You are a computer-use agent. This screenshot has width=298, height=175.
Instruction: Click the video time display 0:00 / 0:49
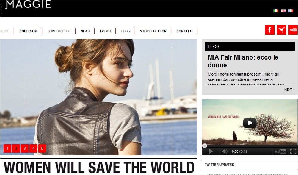[239, 151]
